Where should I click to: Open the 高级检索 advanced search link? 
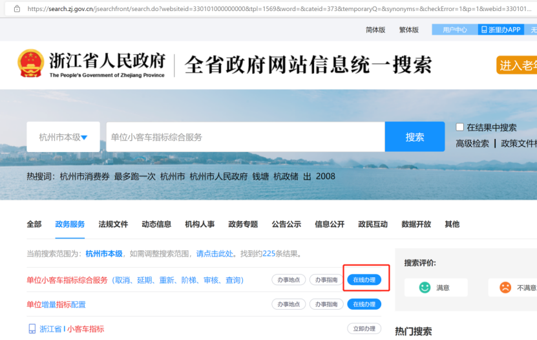click(472, 143)
